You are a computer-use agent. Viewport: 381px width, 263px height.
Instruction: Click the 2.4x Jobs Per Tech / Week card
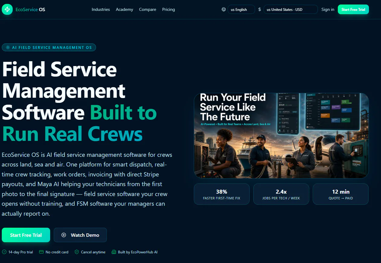click(281, 194)
